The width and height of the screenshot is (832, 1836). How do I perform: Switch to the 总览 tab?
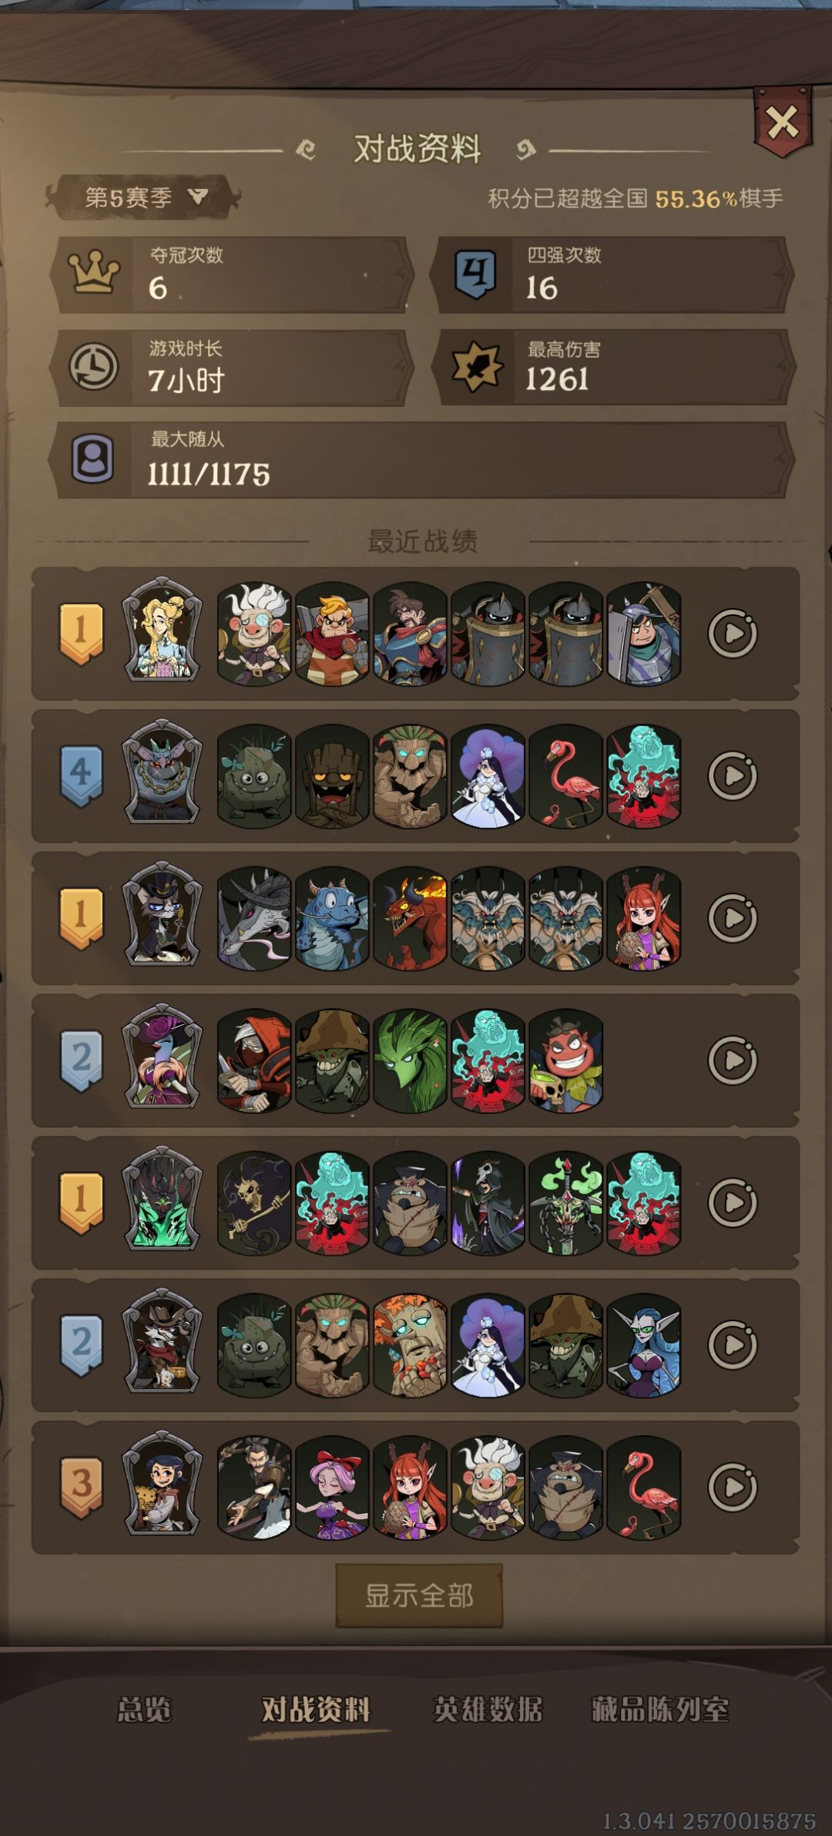144,1710
